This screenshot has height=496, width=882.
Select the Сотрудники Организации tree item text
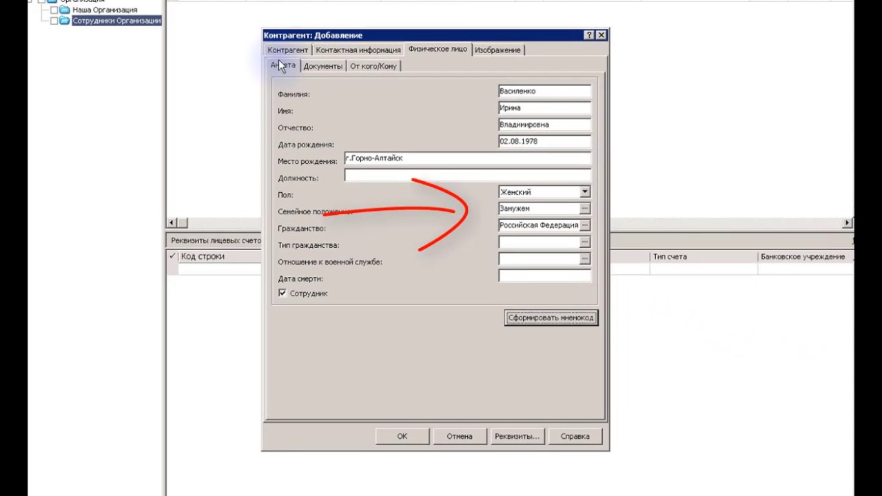pos(116,21)
